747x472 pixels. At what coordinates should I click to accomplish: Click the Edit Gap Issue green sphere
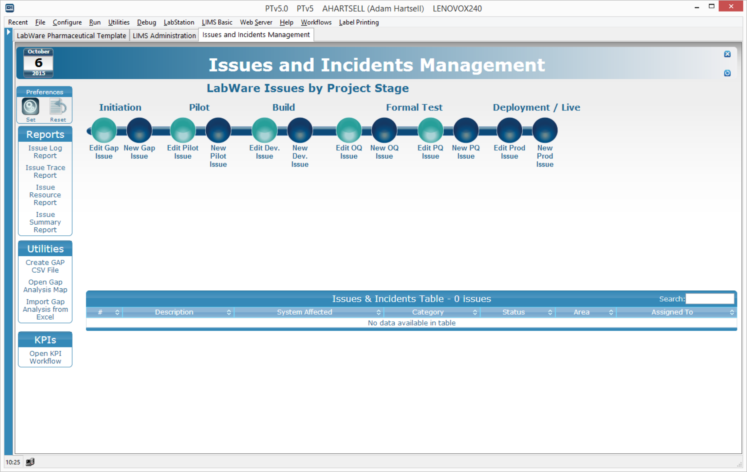coord(104,130)
